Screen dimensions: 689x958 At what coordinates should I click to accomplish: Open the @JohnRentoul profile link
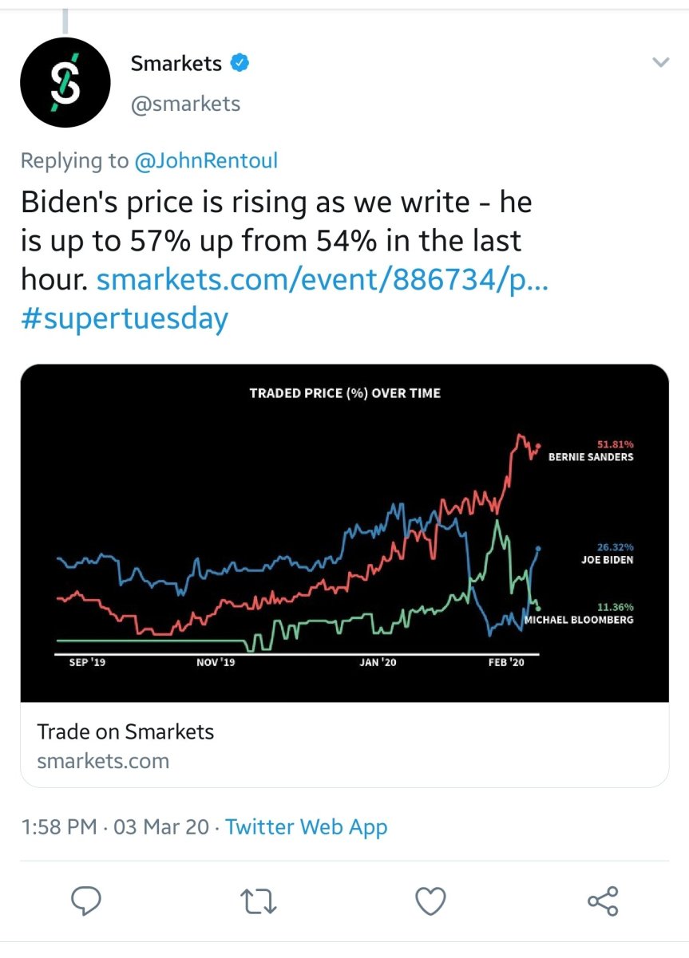click(x=206, y=160)
